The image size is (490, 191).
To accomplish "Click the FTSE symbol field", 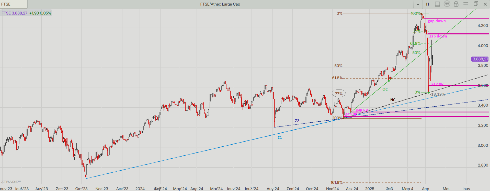I will click(14, 4).
